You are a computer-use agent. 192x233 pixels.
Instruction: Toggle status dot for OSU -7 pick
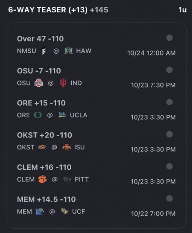(169, 70)
